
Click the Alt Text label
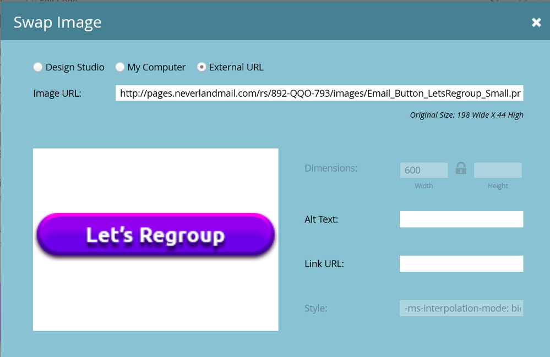click(x=321, y=219)
